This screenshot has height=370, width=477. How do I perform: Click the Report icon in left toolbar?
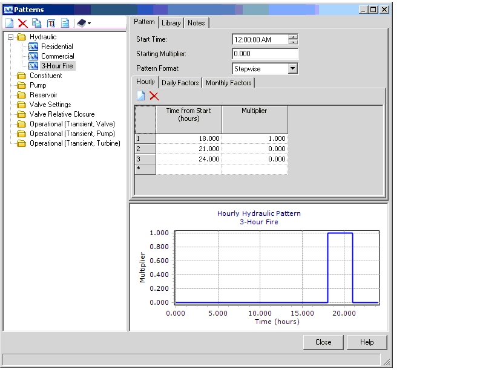(x=65, y=23)
